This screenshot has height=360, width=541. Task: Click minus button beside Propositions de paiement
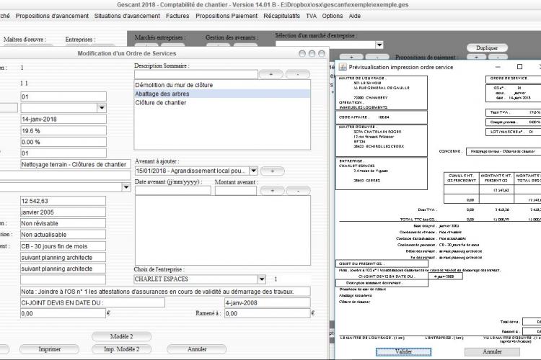click(498, 57)
